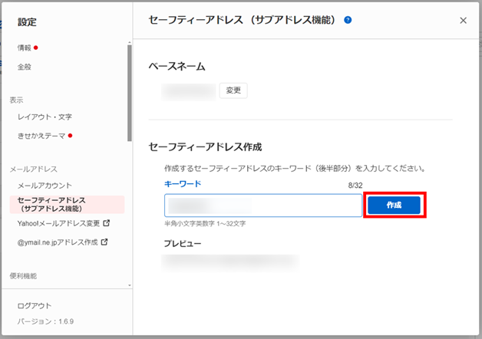Close the settings dialog with the X

click(463, 21)
